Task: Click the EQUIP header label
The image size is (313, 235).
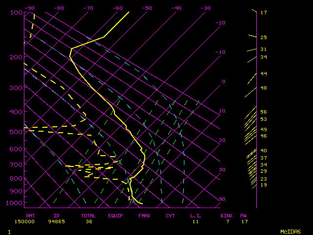Action: tap(115, 215)
